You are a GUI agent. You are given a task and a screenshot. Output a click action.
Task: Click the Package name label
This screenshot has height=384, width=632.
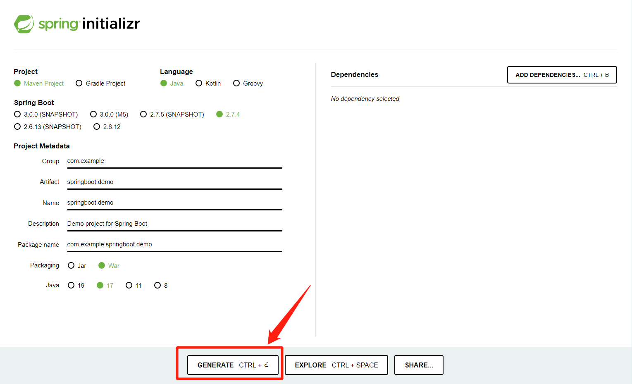click(x=38, y=245)
